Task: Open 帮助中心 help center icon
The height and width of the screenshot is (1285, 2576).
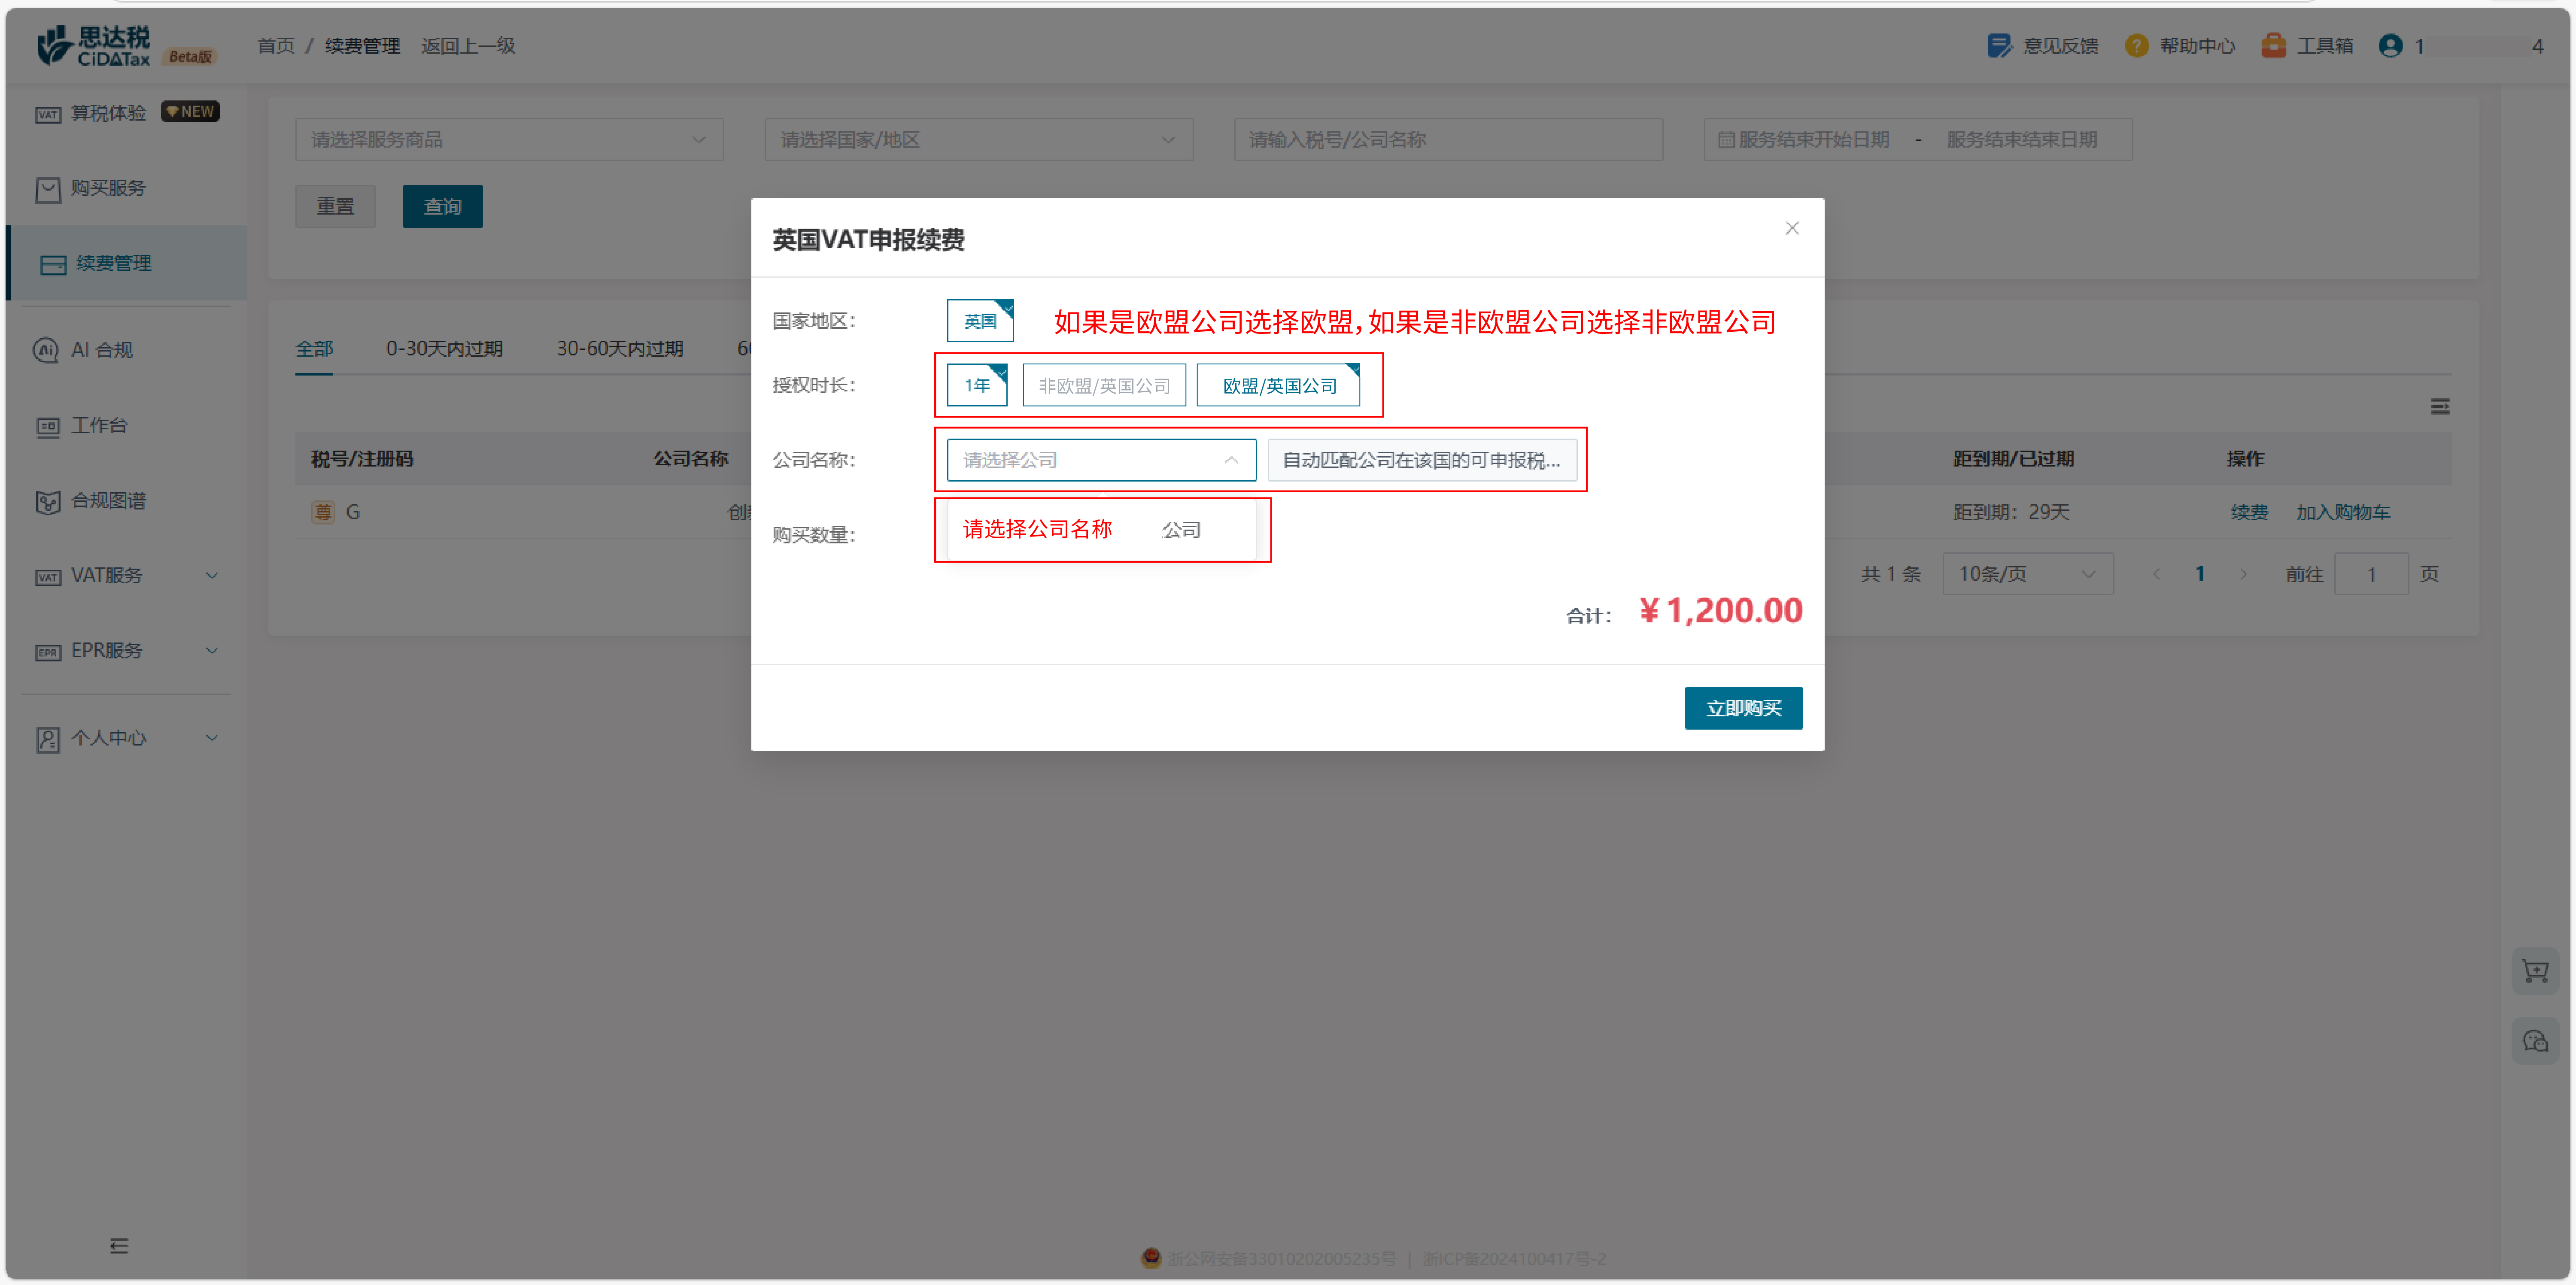Action: pyautogui.click(x=2136, y=46)
